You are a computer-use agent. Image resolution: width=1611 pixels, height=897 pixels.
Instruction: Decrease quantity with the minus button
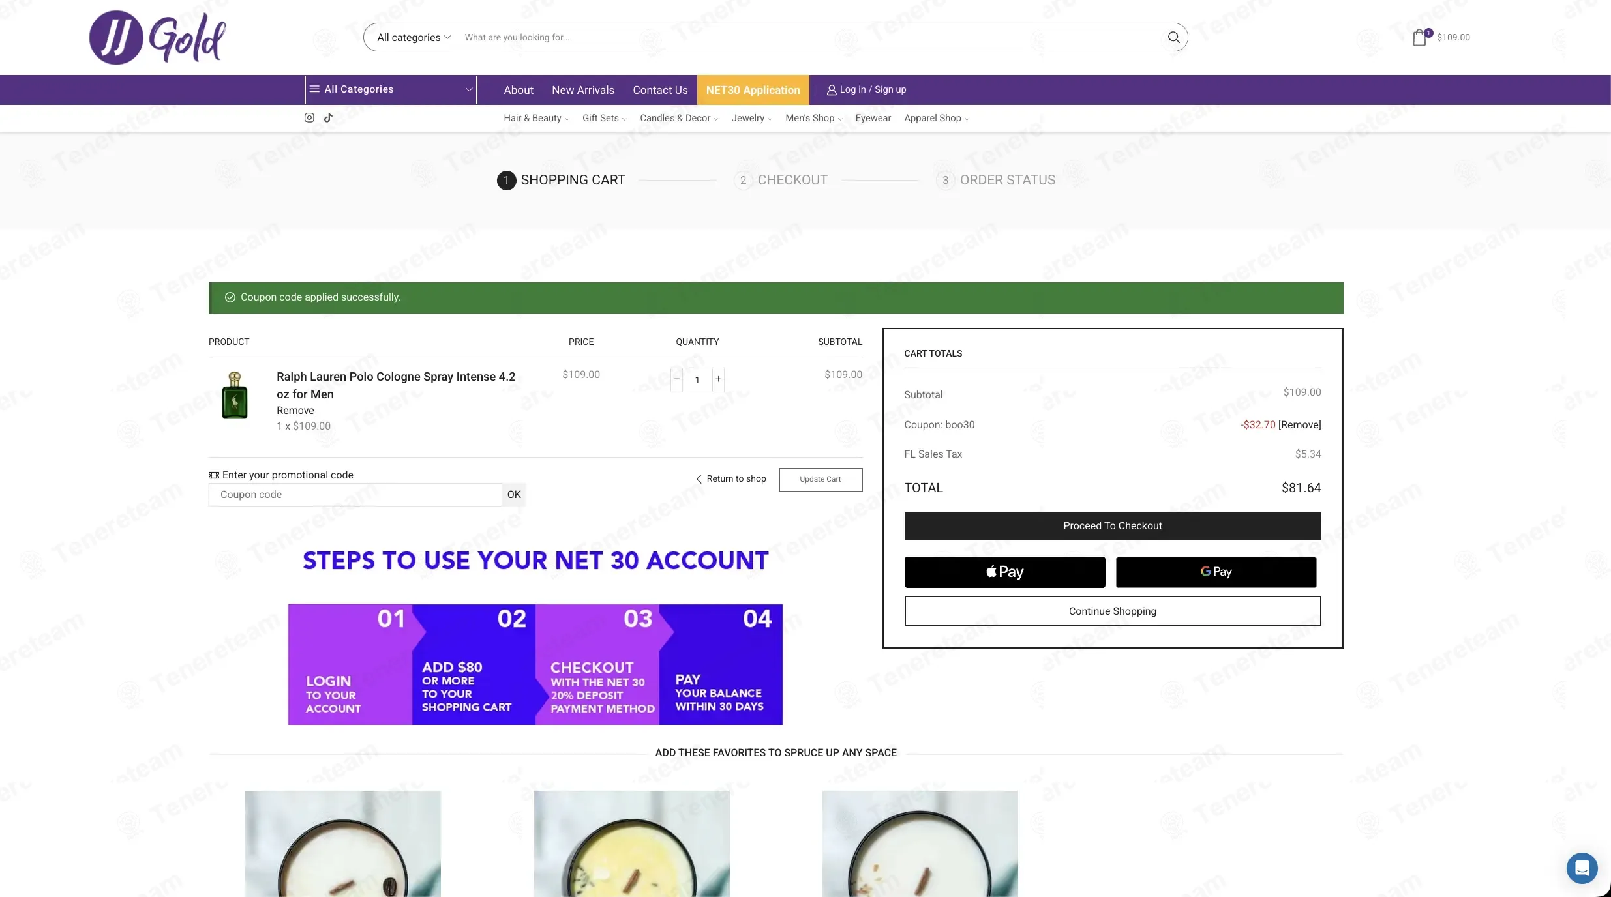[x=677, y=379]
